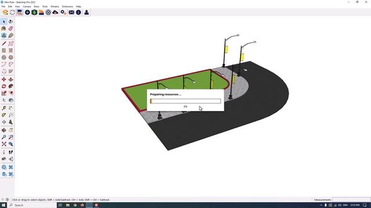Open the Draw menu
The width and height of the screenshot is (371, 208).
(37, 6)
